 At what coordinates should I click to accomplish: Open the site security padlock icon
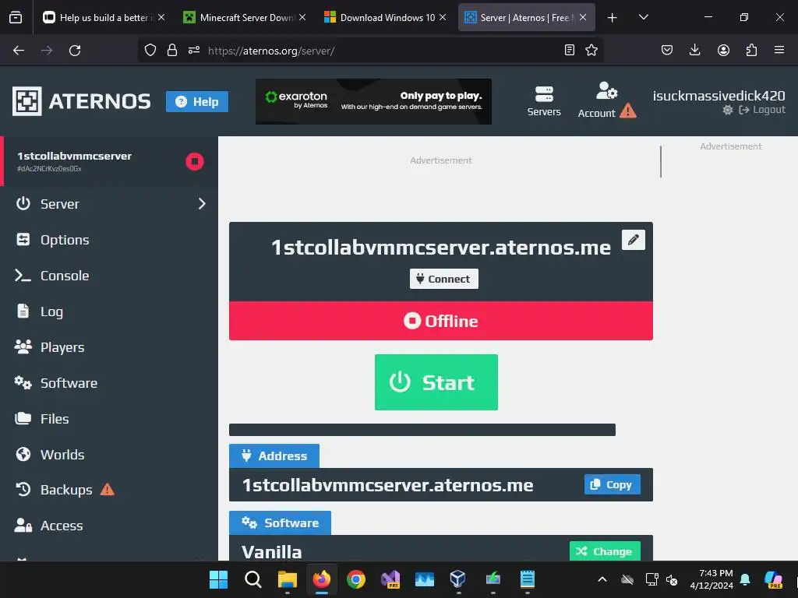click(172, 50)
